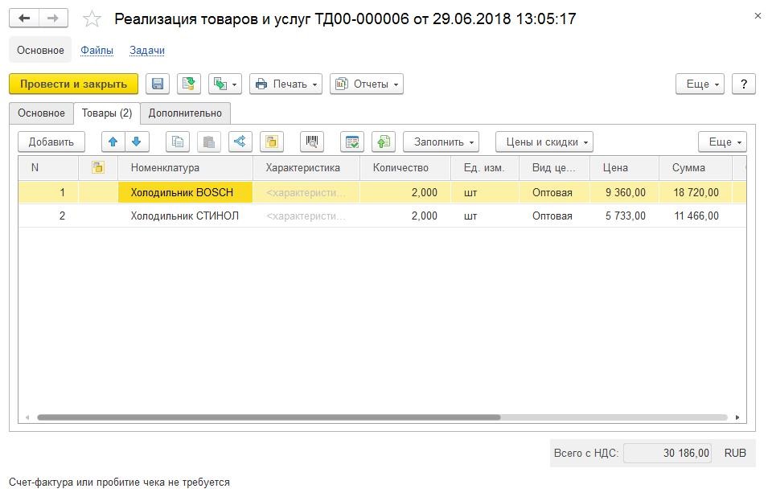Open the top Еще menu
This screenshot has height=497, width=768.
700,84
